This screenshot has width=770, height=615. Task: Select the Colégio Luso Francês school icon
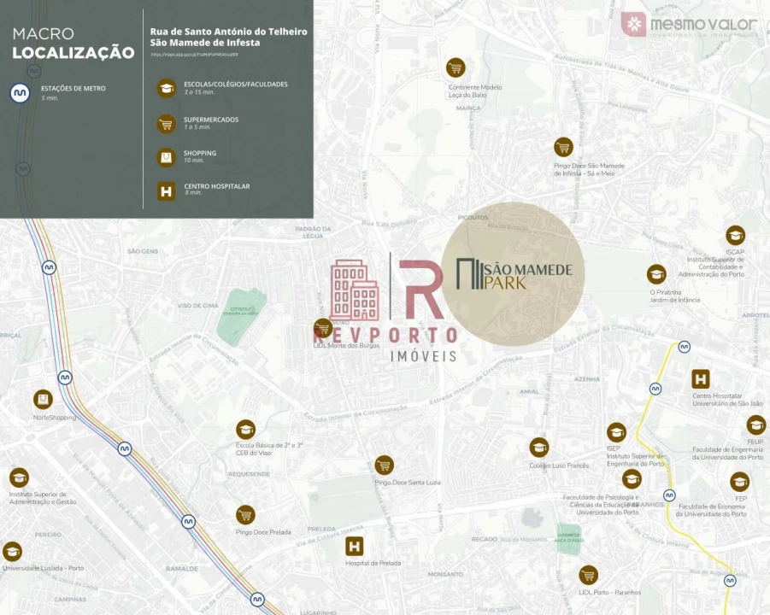538,448
